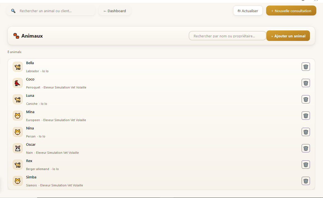Image resolution: width=323 pixels, height=198 pixels.
Task: Refresh the list with Actualiser
Action: (248, 11)
